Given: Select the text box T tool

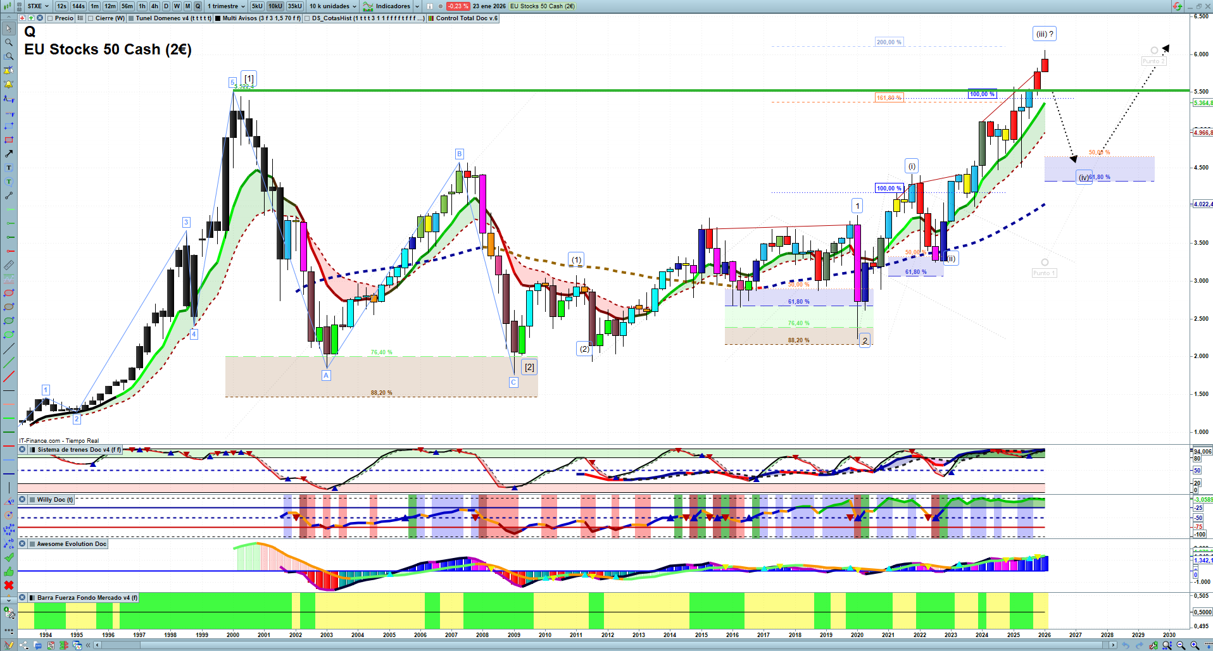Looking at the screenshot, I should click(9, 168).
